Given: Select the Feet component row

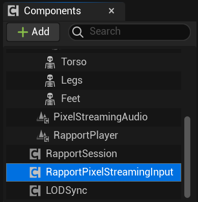Looking at the screenshot, I should (x=94, y=99).
